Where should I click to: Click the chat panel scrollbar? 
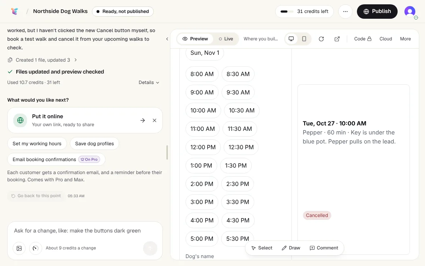(x=167, y=152)
